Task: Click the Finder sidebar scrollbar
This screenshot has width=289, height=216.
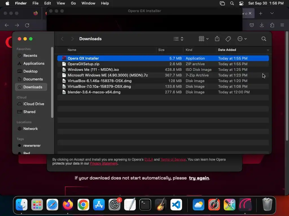Action: (52, 82)
